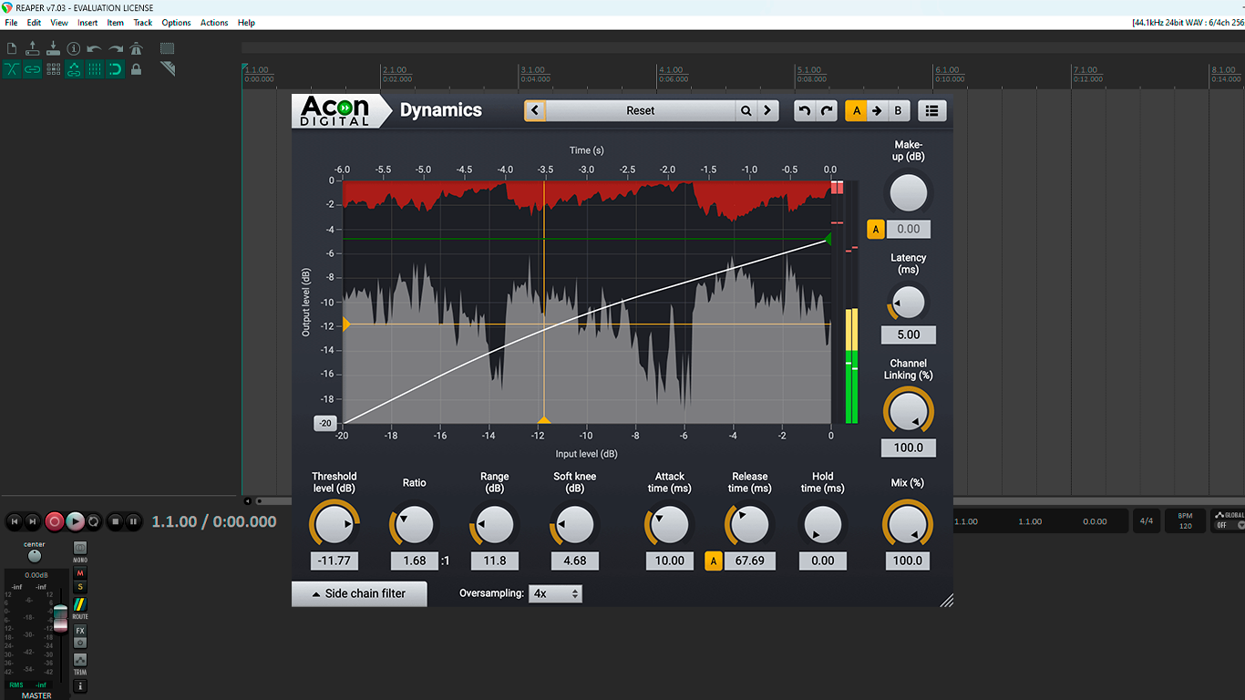Go to next preset arrow

pos(768,110)
